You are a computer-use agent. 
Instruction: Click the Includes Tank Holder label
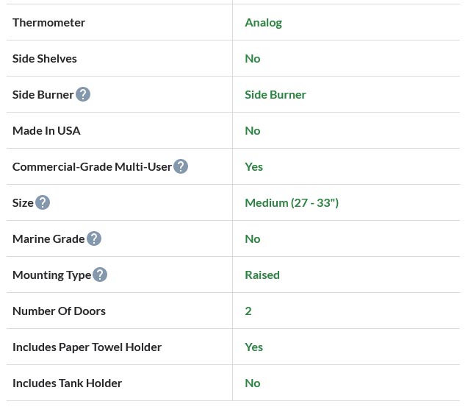click(x=67, y=383)
